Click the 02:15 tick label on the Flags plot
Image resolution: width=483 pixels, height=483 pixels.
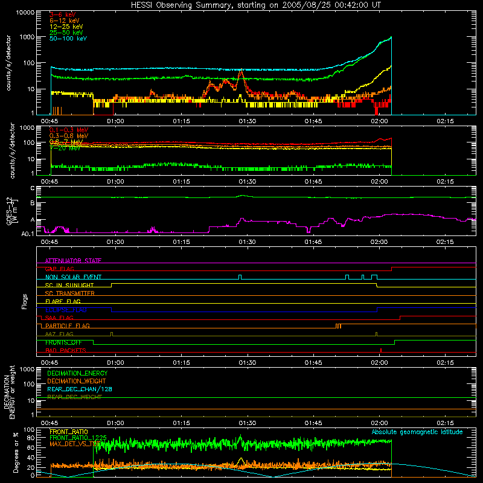coord(445,363)
